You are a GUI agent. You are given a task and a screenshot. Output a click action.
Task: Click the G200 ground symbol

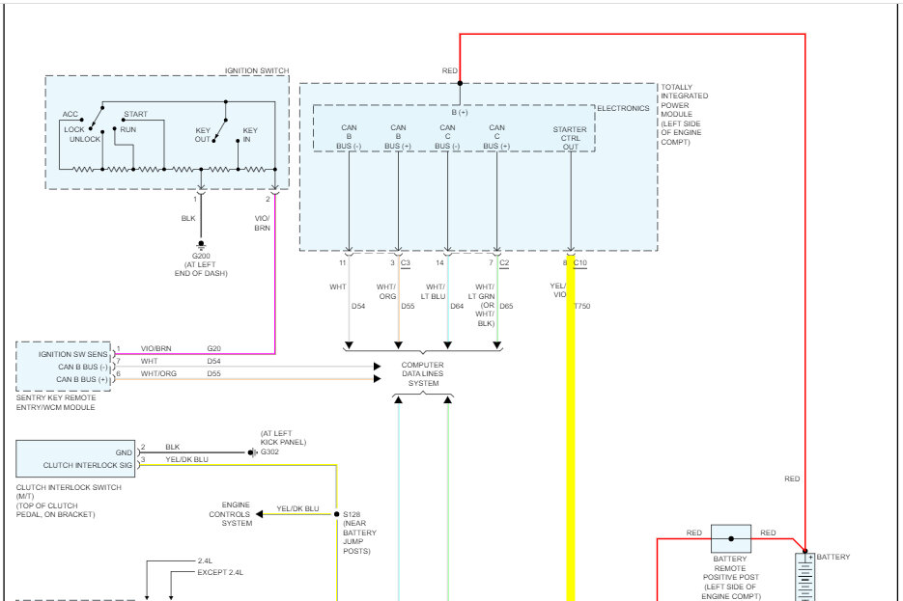(x=201, y=245)
